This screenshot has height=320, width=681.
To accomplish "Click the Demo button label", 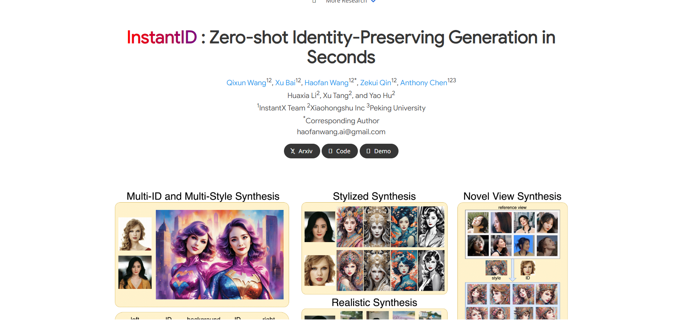I will click(382, 151).
